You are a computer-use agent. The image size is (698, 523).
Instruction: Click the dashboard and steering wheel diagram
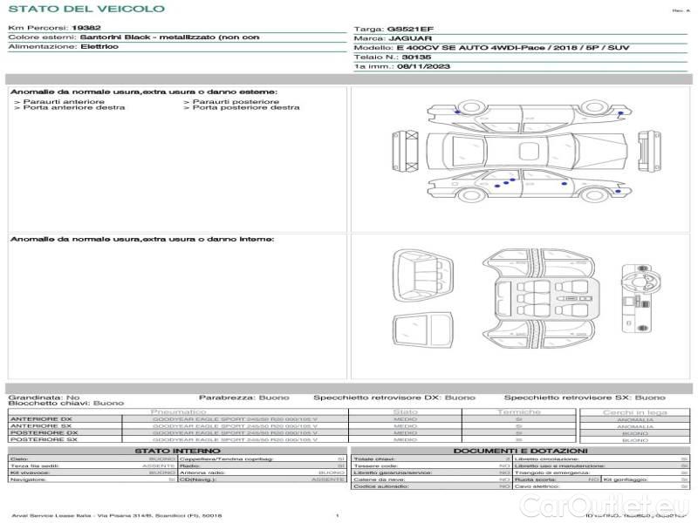641,298
